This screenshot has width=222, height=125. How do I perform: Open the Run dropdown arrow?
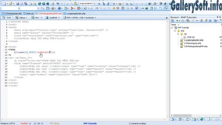point(42,18)
